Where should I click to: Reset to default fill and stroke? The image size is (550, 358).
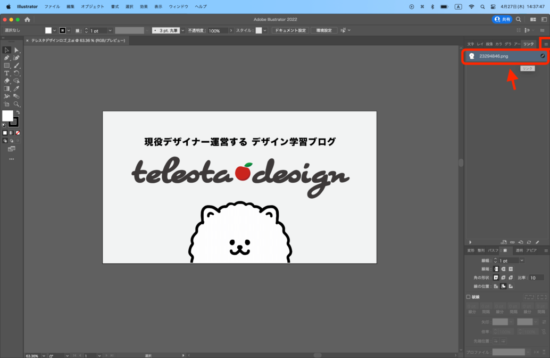pyautogui.click(x=4, y=125)
